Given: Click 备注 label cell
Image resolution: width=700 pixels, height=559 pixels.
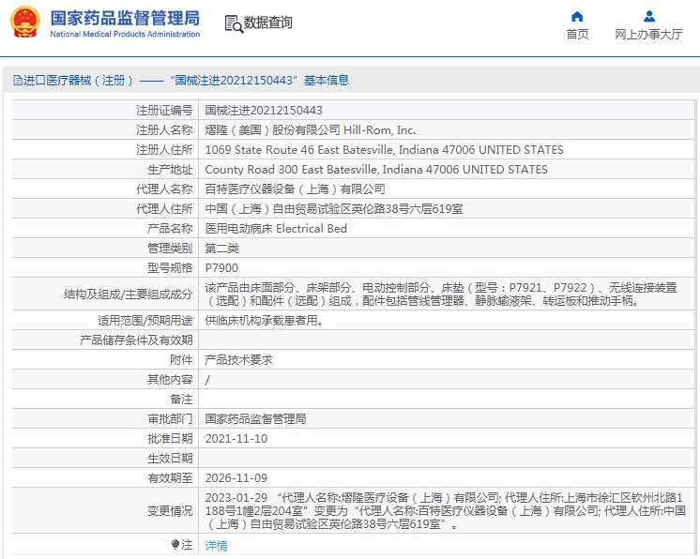Looking at the screenshot, I should [105, 399].
